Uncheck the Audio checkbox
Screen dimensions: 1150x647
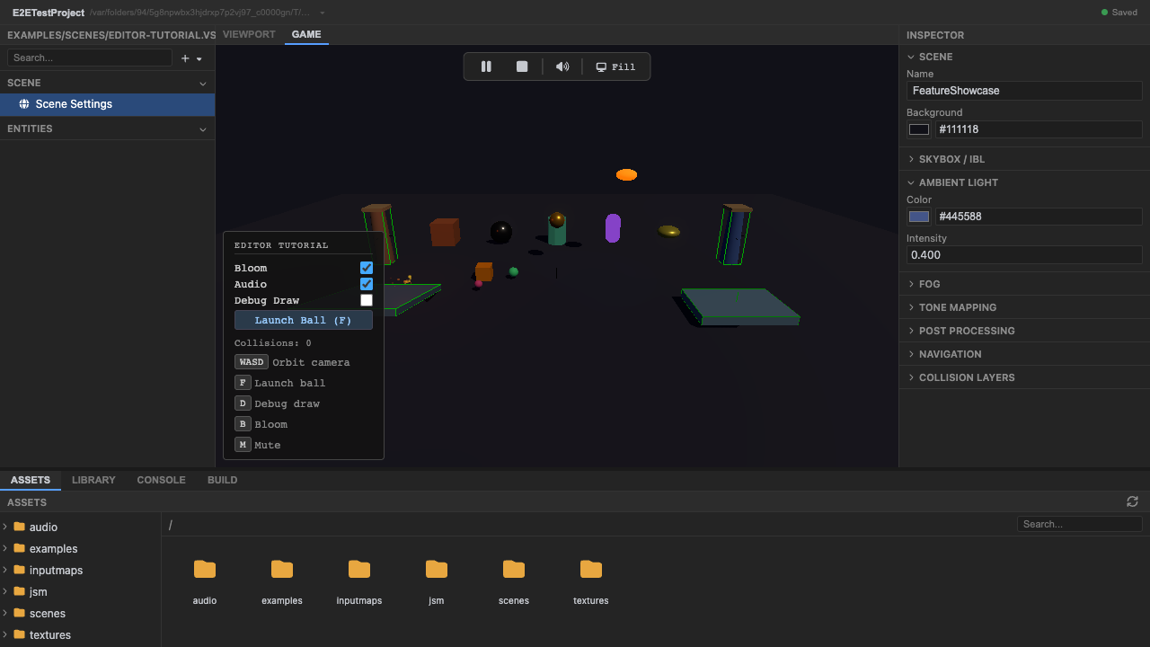point(367,284)
